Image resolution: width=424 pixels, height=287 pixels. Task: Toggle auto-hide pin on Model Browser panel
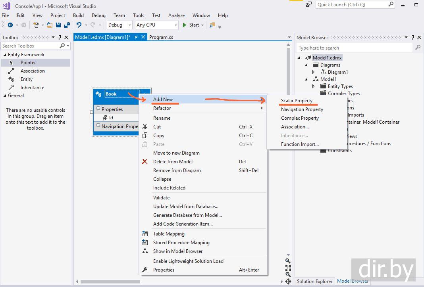click(412, 37)
